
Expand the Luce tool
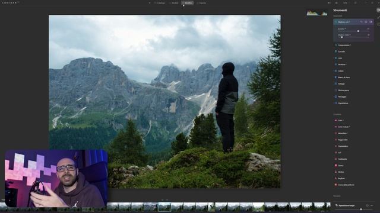click(338, 58)
